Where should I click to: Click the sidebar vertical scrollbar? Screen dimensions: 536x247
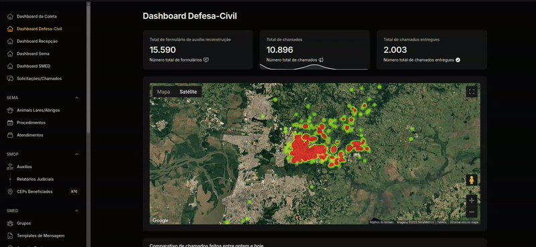click(88, 68)
